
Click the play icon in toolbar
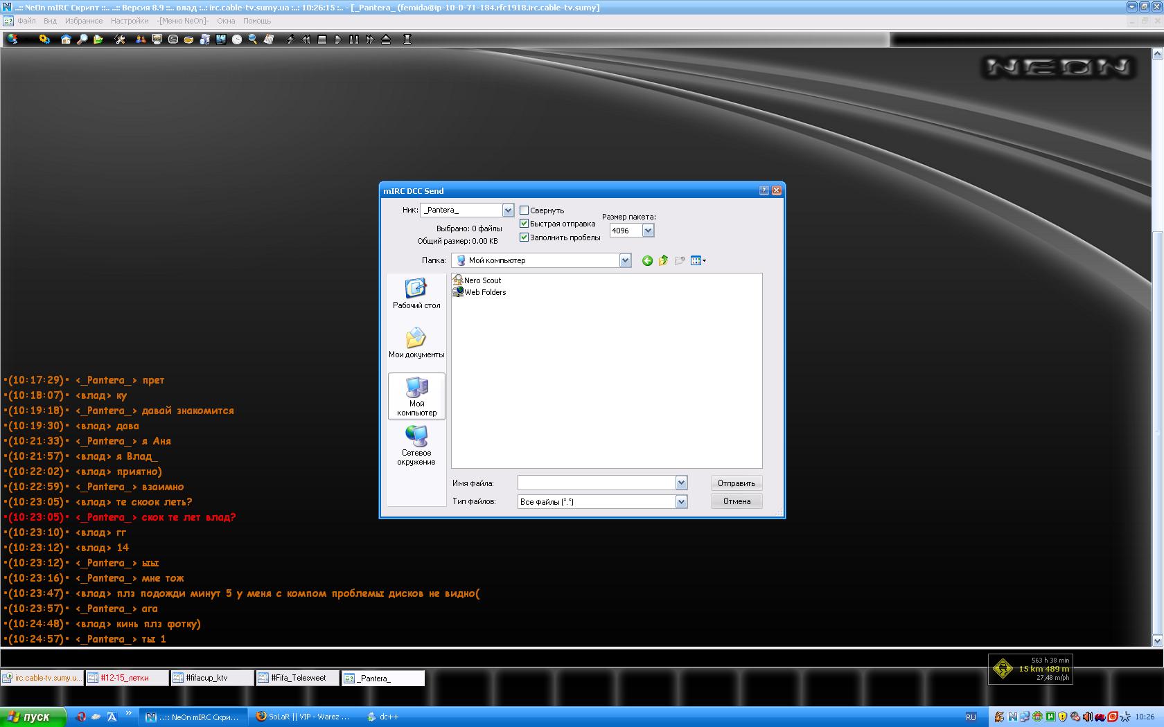(338, 39)
